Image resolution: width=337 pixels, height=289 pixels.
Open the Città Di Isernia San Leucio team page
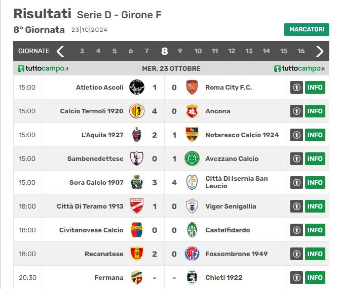[x=236, y=182]
